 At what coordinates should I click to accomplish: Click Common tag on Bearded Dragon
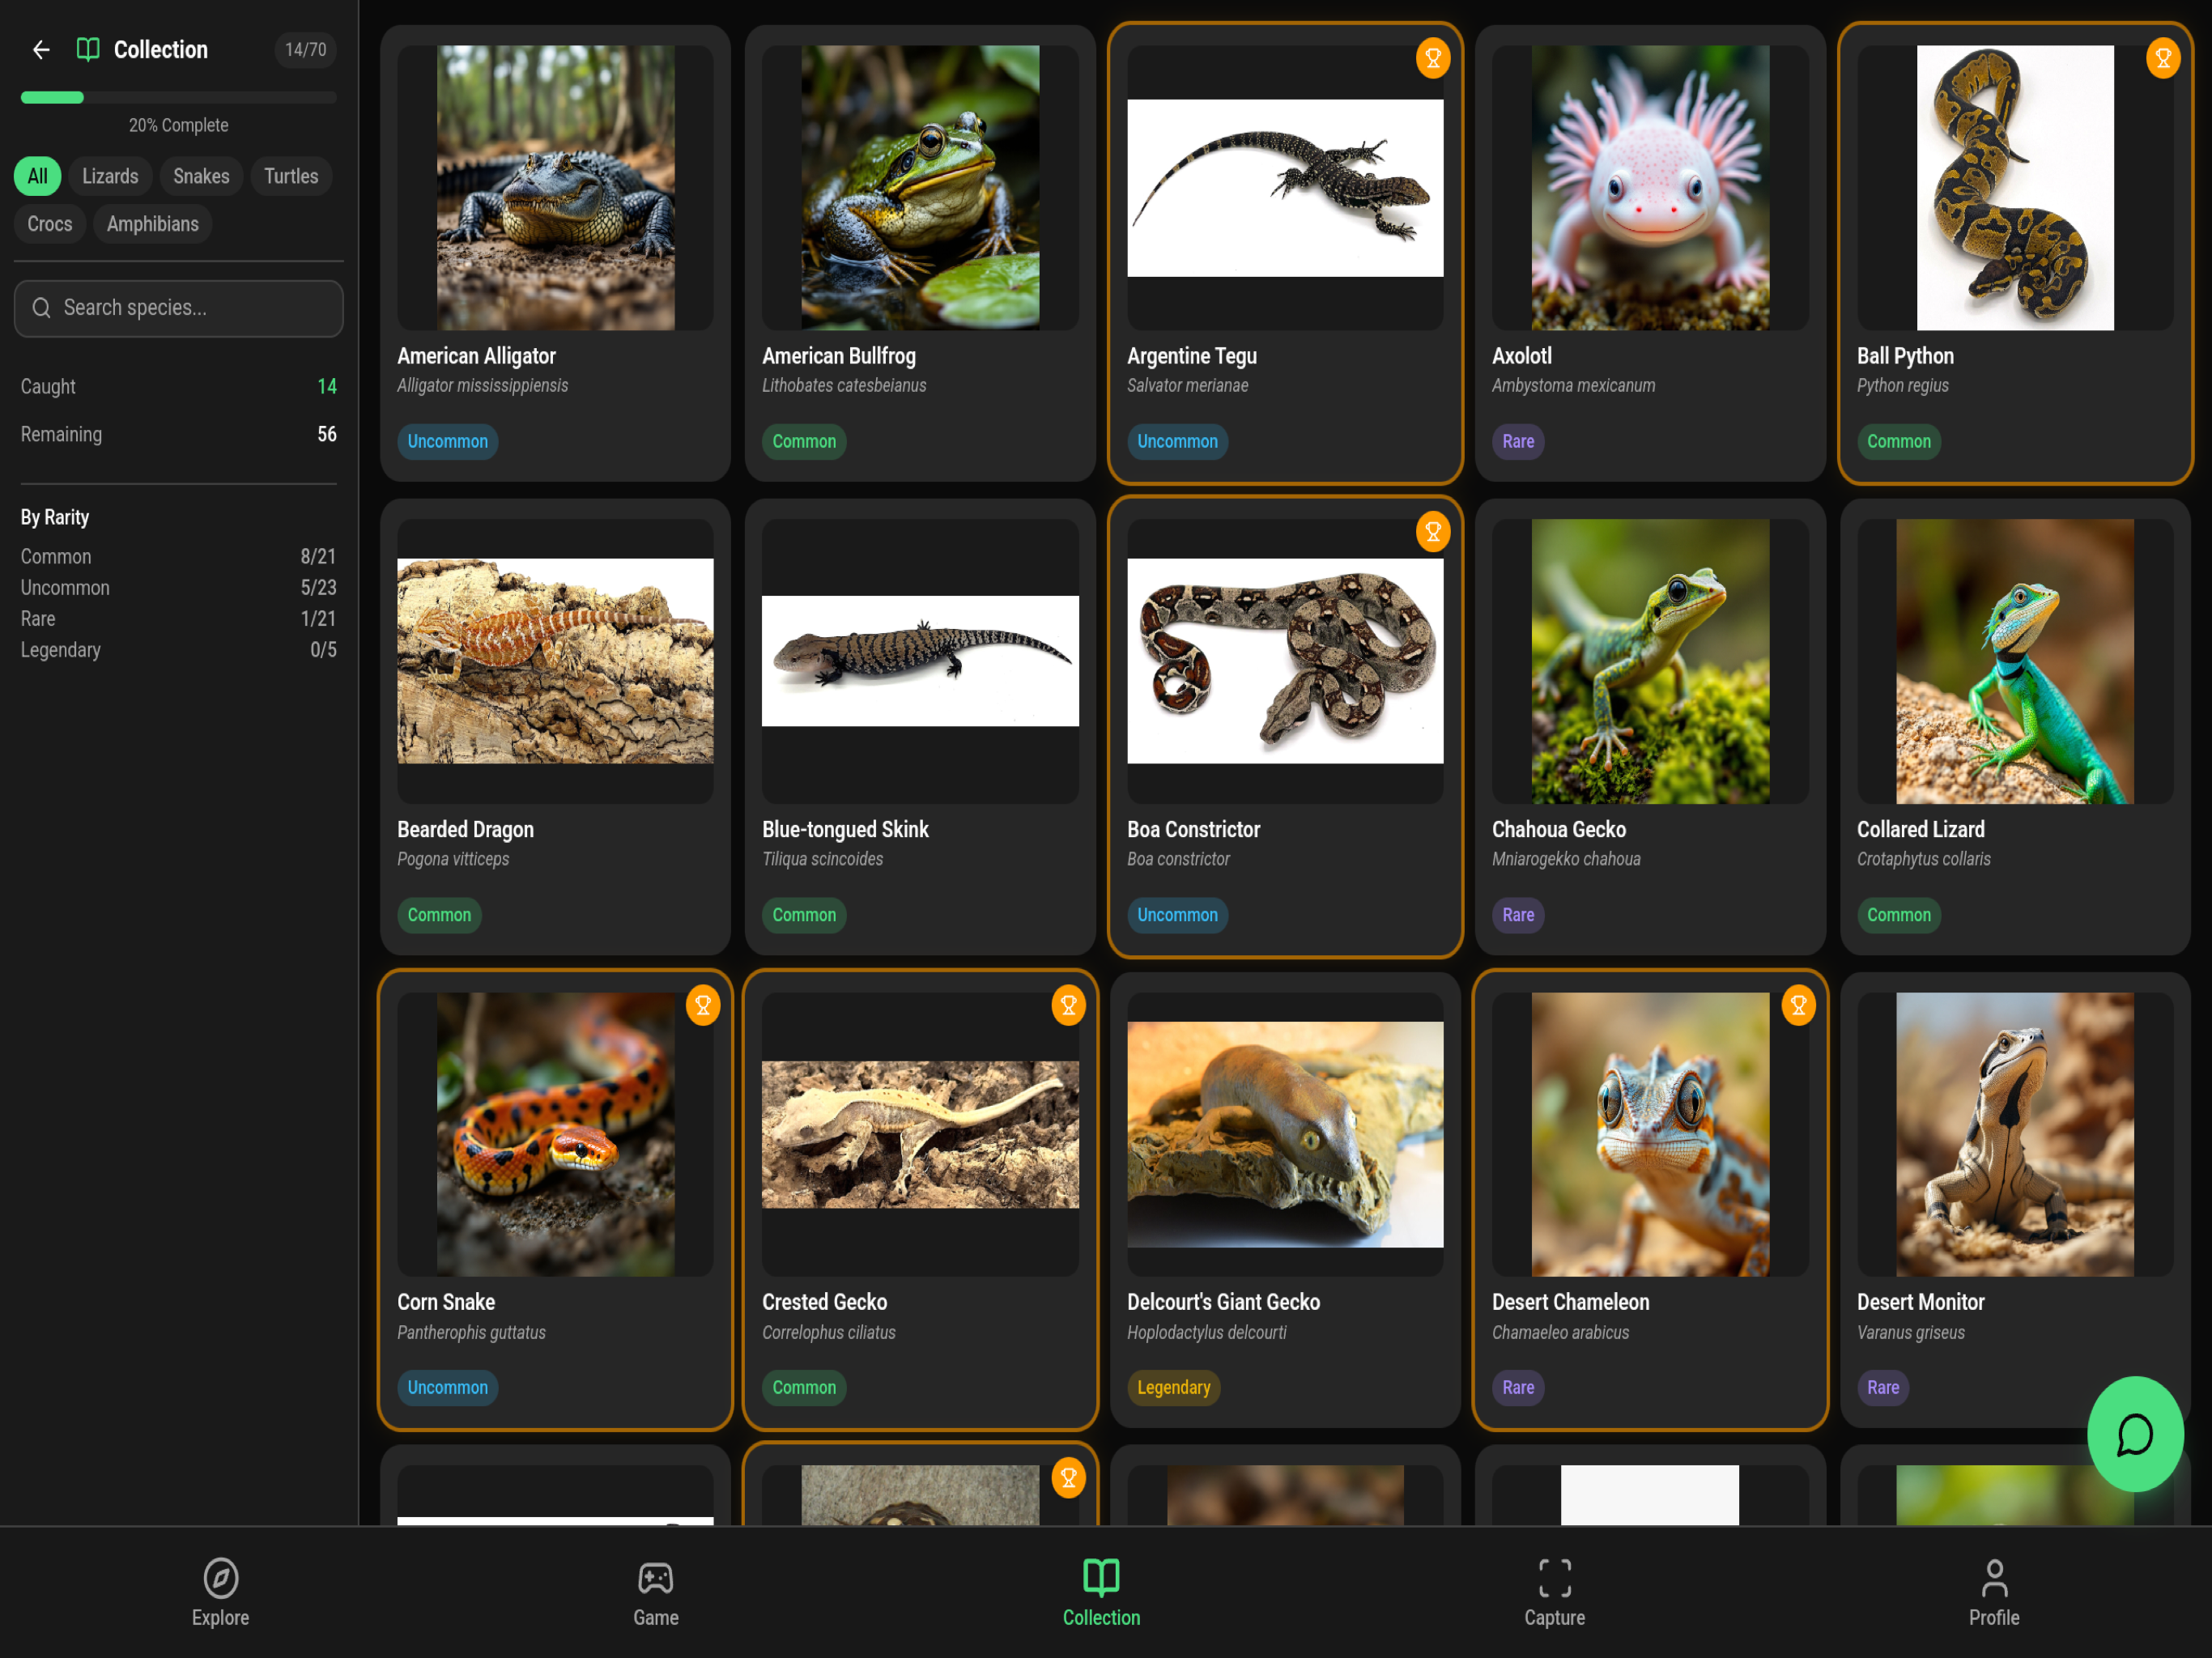tap(439, 916)
